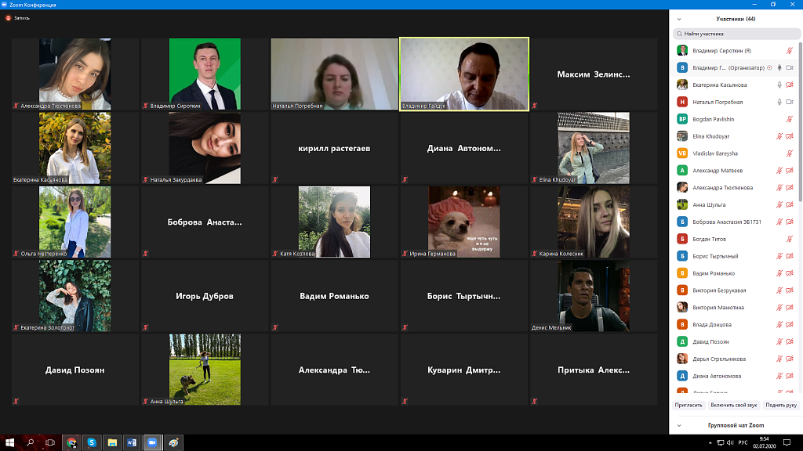Click camera icon of Наталья Погребная row
The width and height of the screenshot is (803, 451).
point(790,102)
